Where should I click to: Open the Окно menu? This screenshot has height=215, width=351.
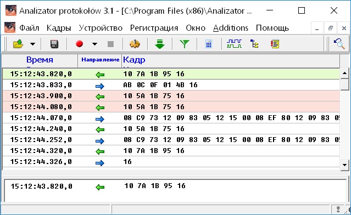(196, 28)
